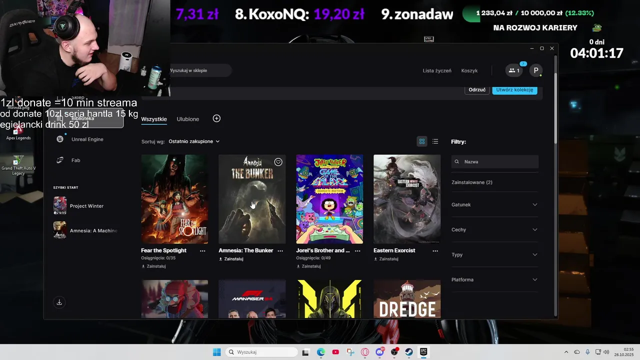Expand the Platforma filter
The height and width of the screenshot is (360, 640).
494,279
